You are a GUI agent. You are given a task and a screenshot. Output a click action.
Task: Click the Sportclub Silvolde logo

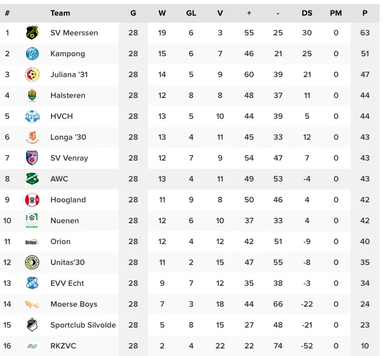32,325
